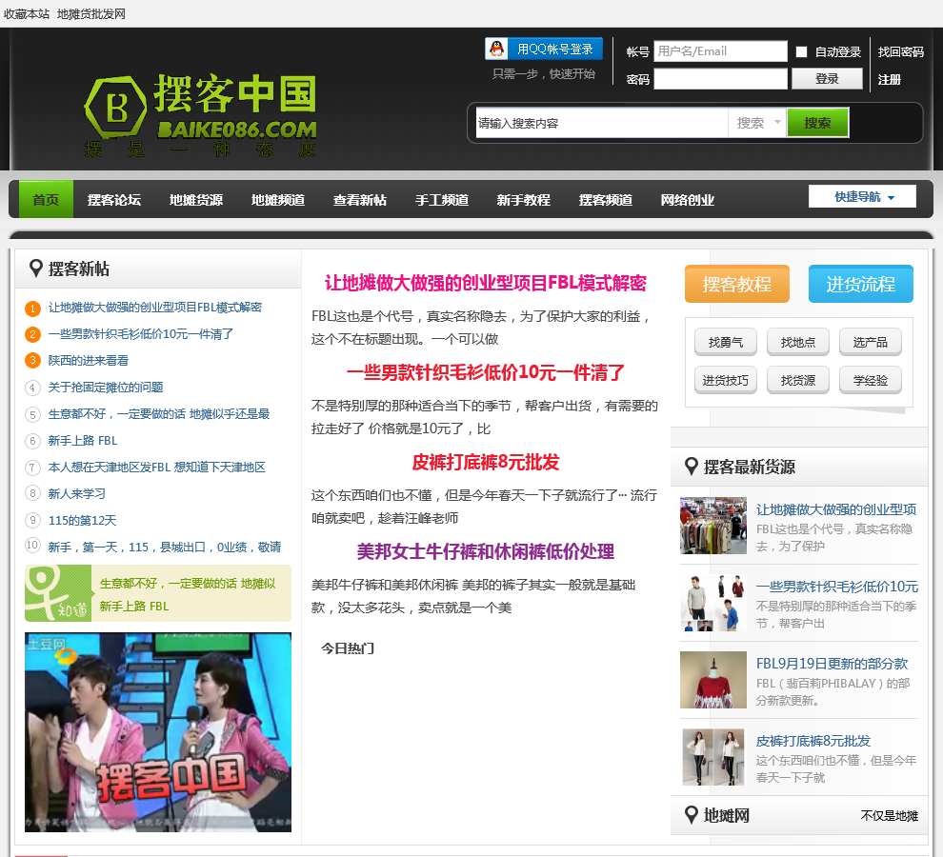The height and width of the screenshot is (857, 943).
Task: Open the 手工频道 menu item
Action: click(x=441, y=200)
